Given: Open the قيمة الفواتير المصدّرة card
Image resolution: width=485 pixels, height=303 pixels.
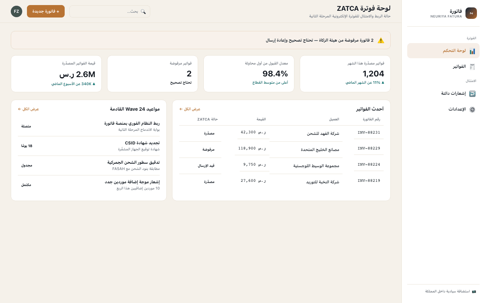Looking at the screenshot, I should (56, 74).
